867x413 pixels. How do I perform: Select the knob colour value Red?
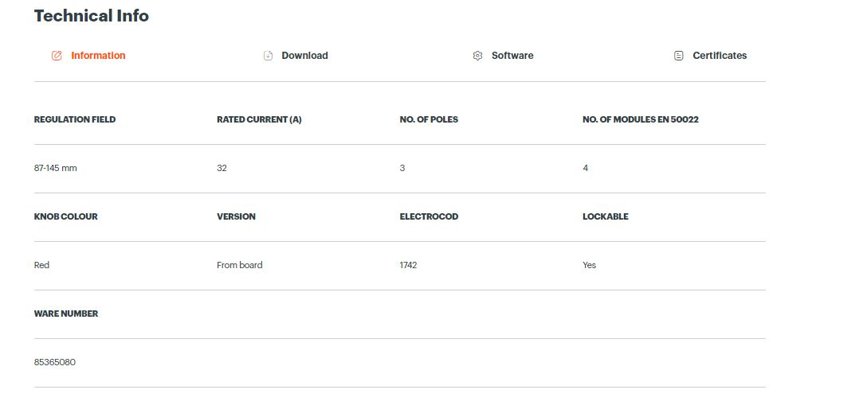click(x=41, y=265)
